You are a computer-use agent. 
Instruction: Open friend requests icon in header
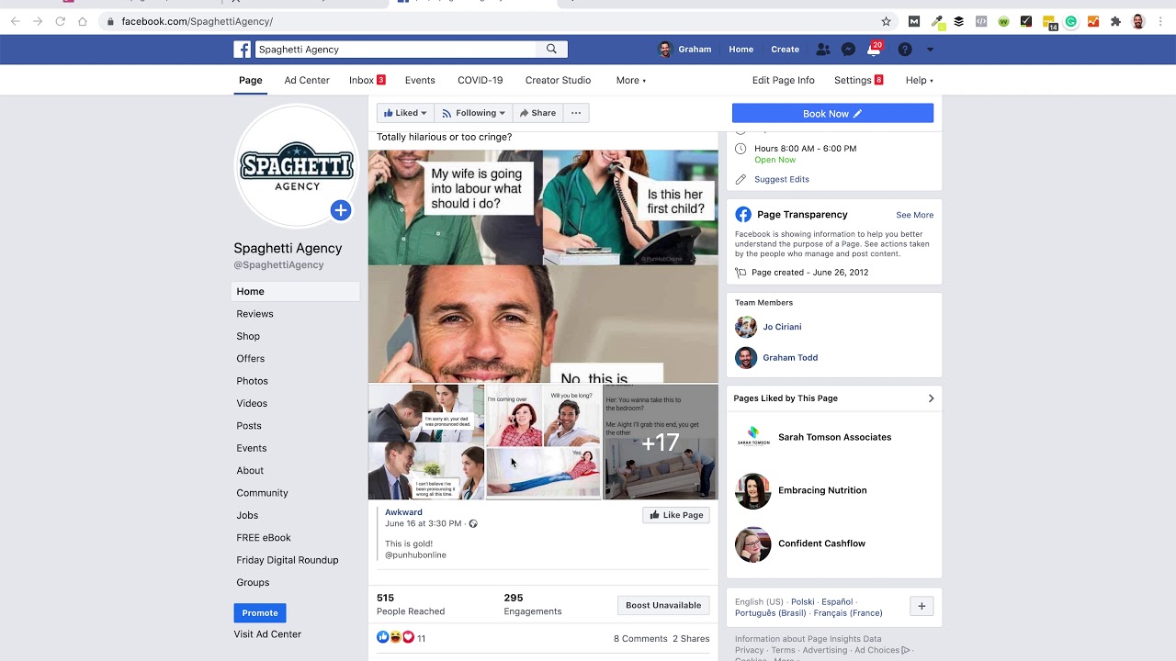tap(823, 50)
